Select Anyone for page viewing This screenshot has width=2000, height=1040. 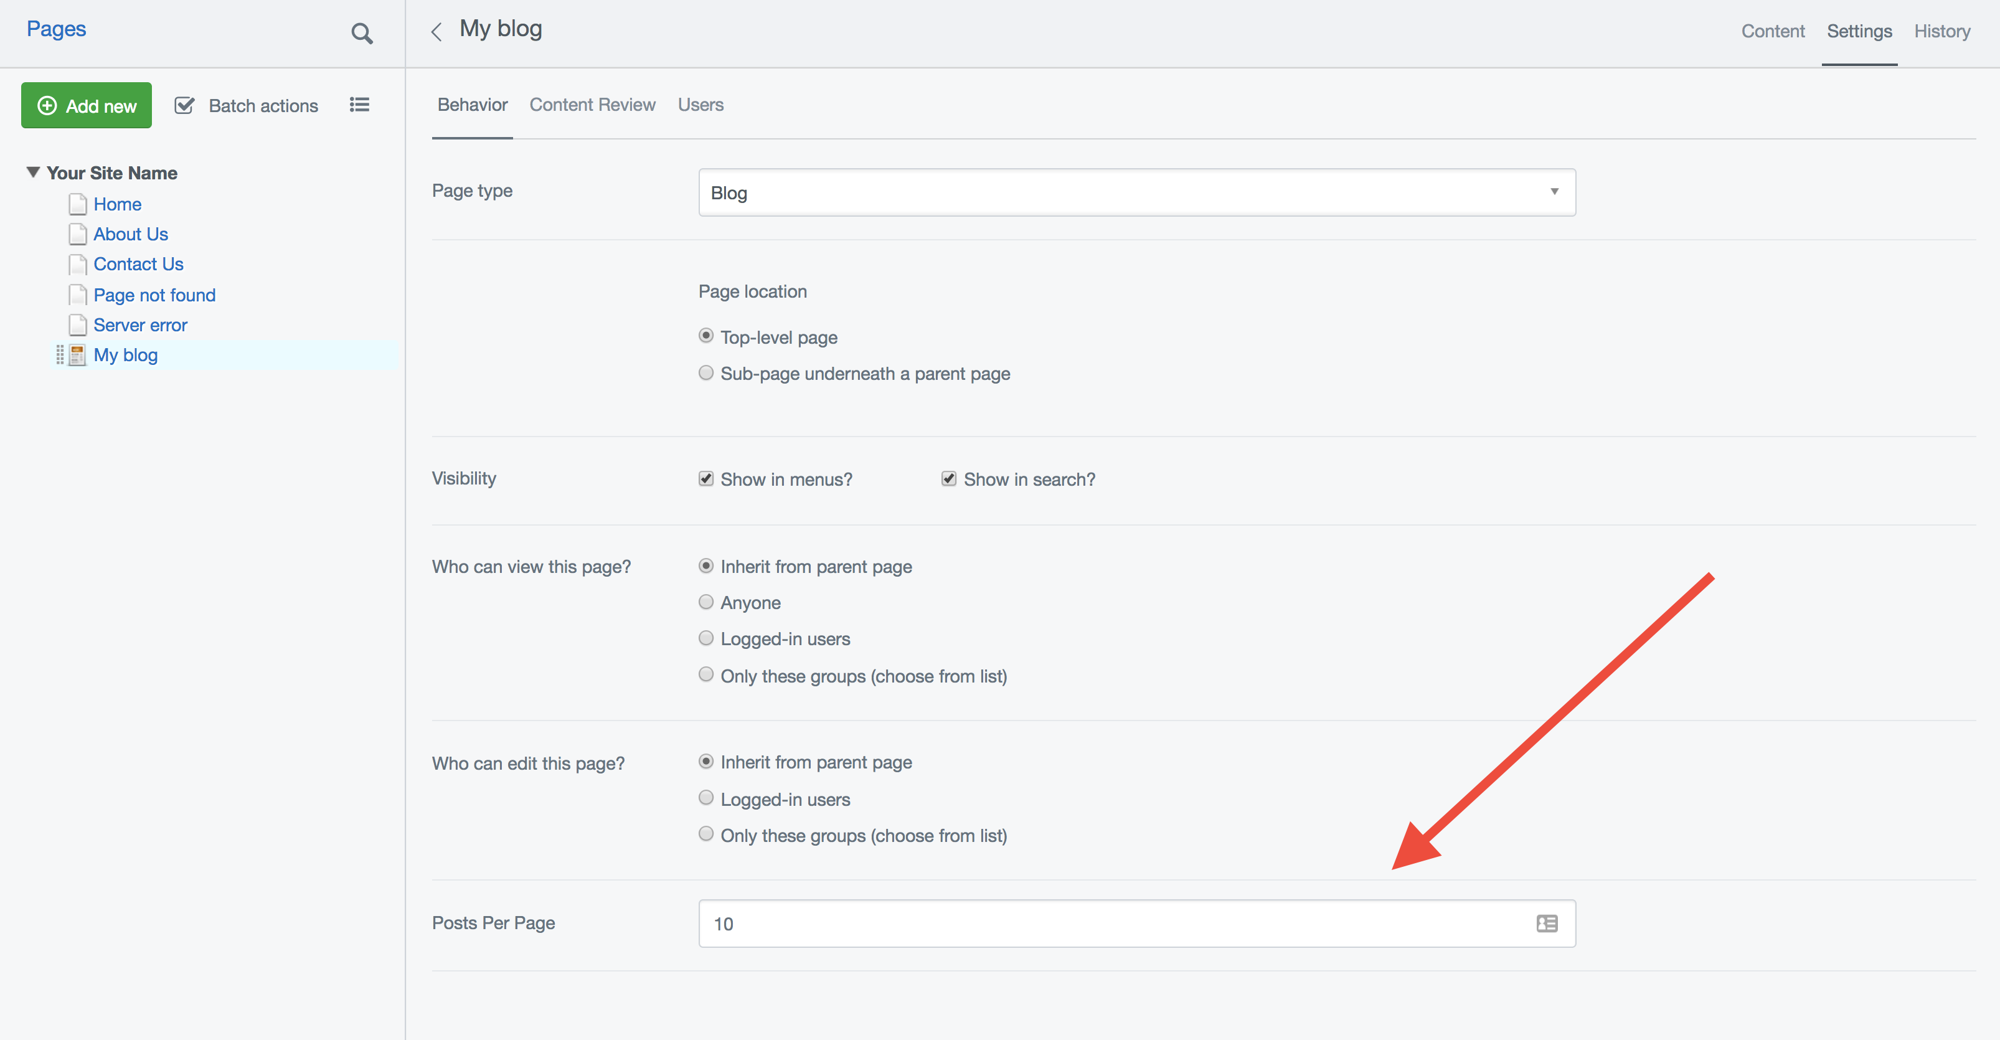click(x=705, y=602)
